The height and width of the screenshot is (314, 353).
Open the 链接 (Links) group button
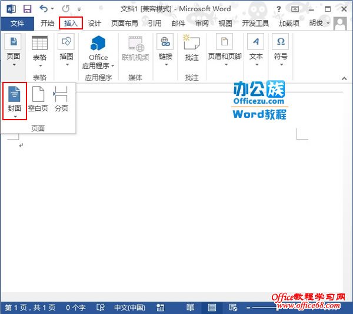165,50
